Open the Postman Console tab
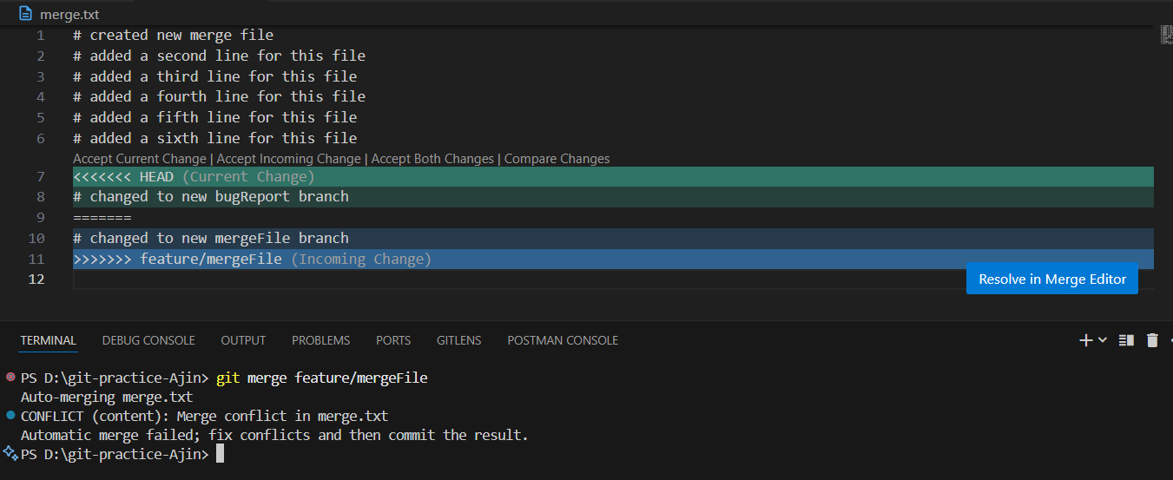Viewport: 1173px width, 480px height. [563, 340]
